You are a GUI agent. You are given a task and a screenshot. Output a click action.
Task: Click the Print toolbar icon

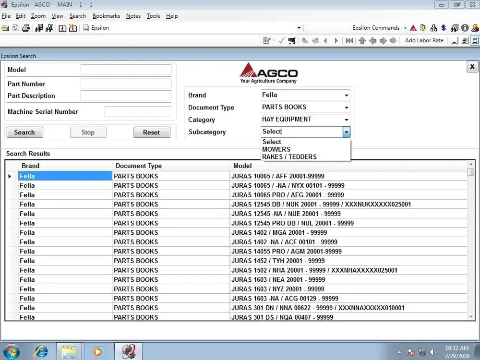(x=26, y=28)
